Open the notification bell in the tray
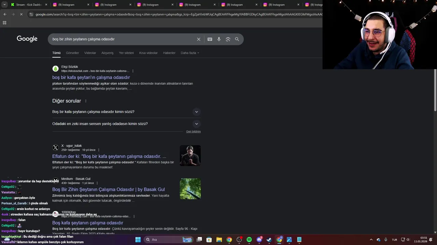This screenshot has width=437, height=245. pyautogui.click(x=431, y=240)
